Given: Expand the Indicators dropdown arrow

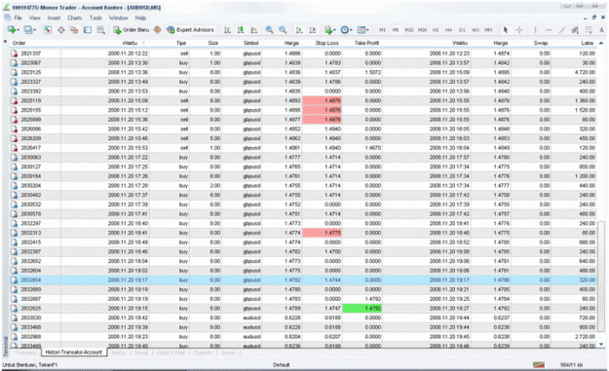Looking at the screenshot, I should click(334, 30).
